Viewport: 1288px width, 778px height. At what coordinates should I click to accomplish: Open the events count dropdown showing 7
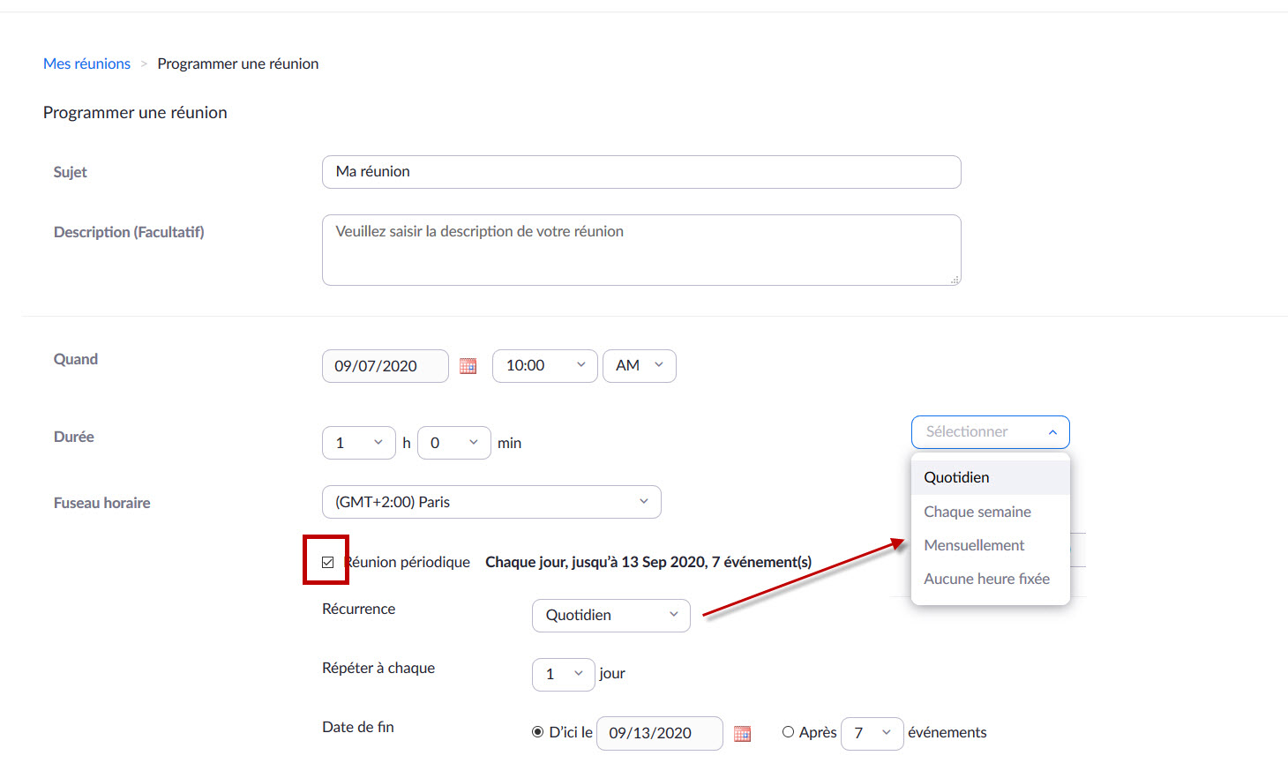(x=872, y=734)
